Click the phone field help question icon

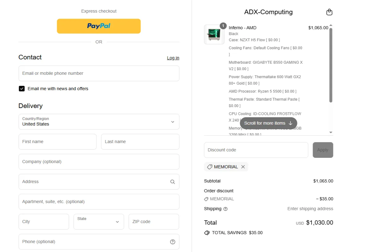click(x=173, y=242)
